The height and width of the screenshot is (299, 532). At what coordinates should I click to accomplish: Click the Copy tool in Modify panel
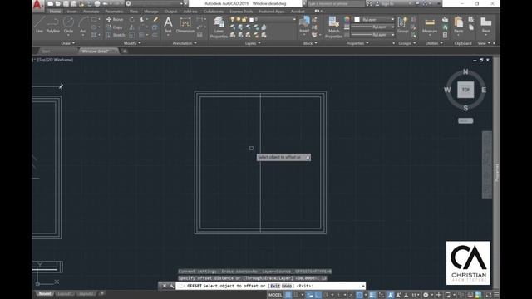(x=115, y=27)
